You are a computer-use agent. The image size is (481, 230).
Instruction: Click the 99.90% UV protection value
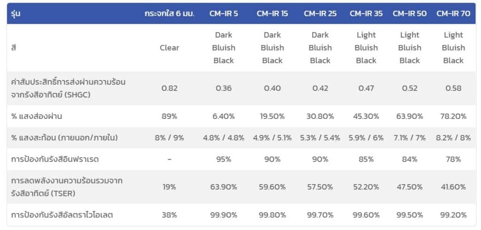pyautogui.click(x=224, y=215)
